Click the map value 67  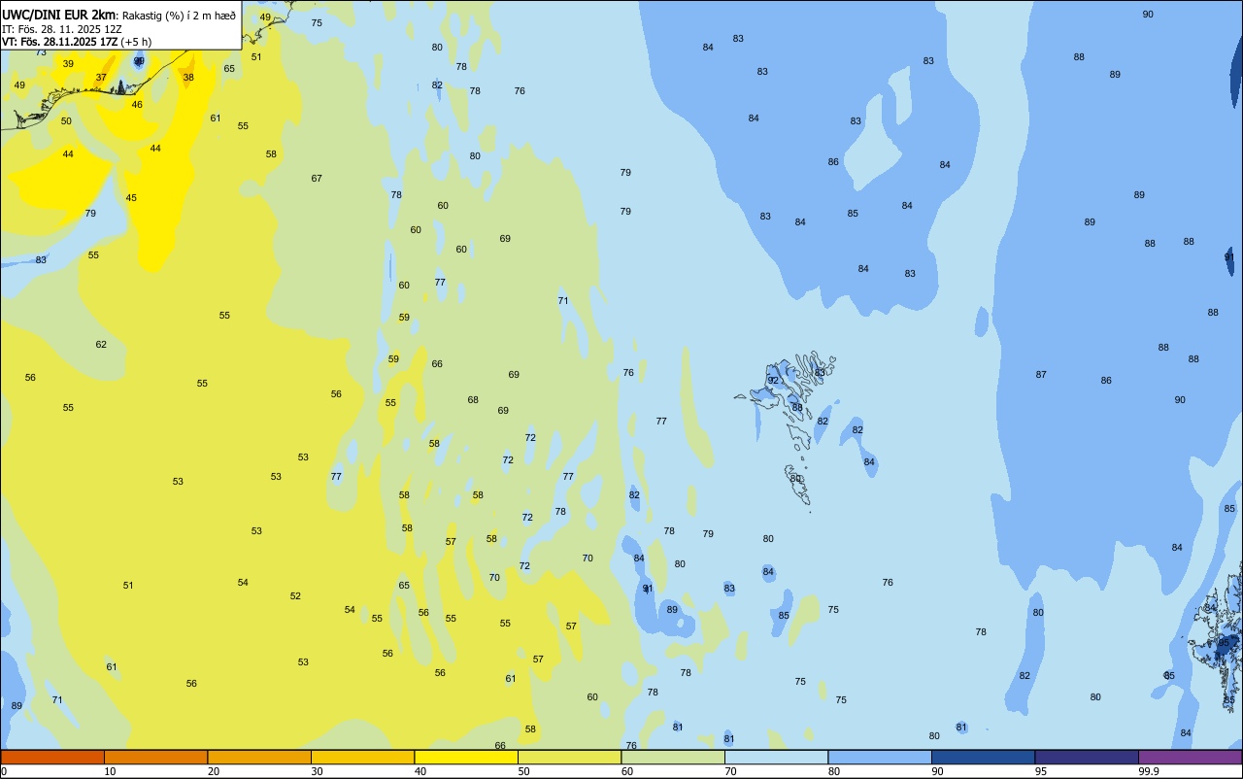tap(317, 179)
